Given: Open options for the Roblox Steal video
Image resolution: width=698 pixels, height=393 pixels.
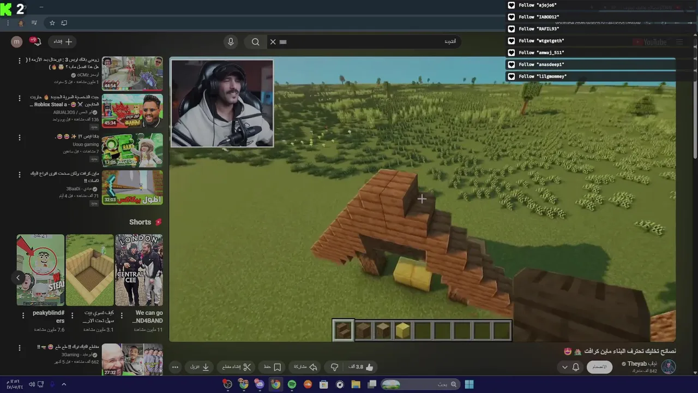Looking at the screenshot, I should pos(20,98).
